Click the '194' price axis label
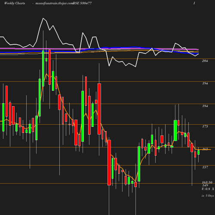 [x=205, y=83]
